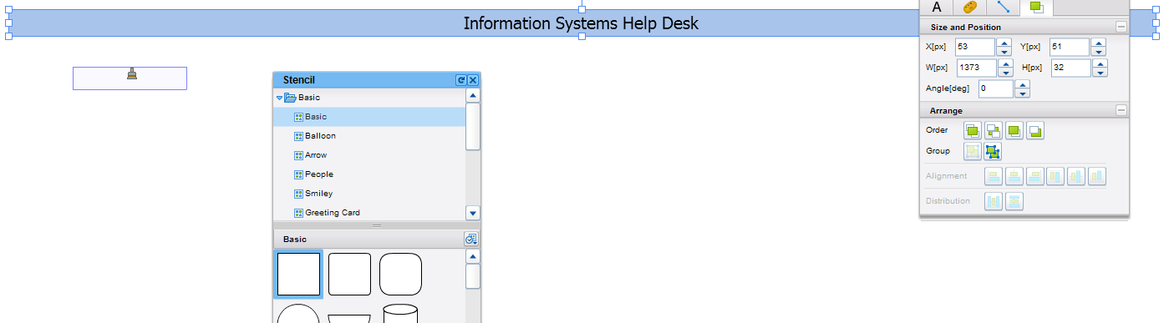
Task: Collapse the Size and Position section
Action: [1121, 27]
